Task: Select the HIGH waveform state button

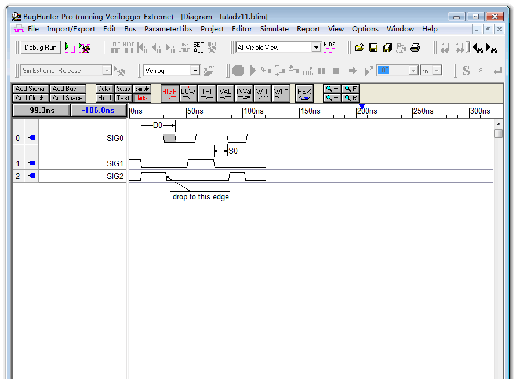Action: pos(169,93)
